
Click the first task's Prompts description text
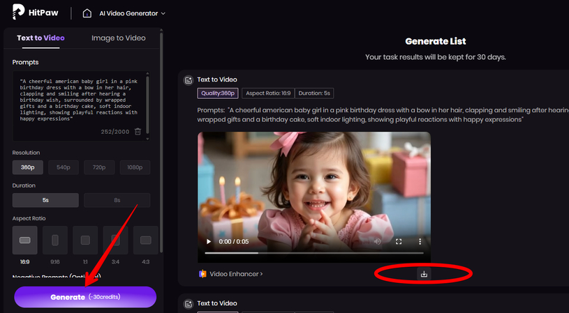[x=383, y=115]
